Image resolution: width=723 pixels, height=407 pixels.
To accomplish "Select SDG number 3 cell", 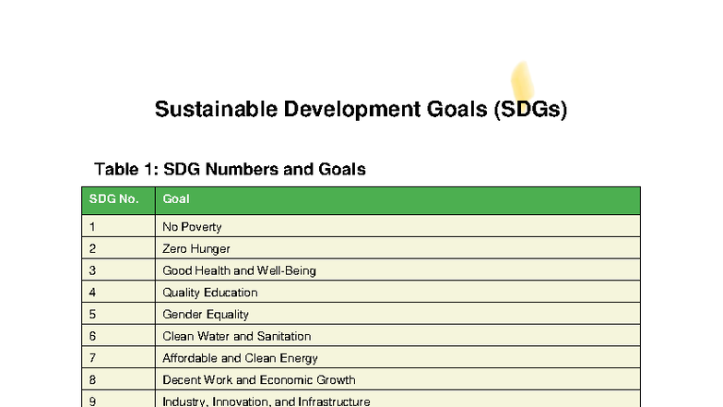I will (x=118, y=270).
